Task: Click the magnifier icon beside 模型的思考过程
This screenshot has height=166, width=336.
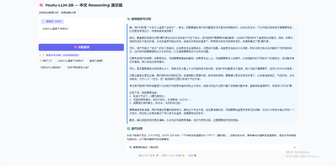Action: click(128, 19)
